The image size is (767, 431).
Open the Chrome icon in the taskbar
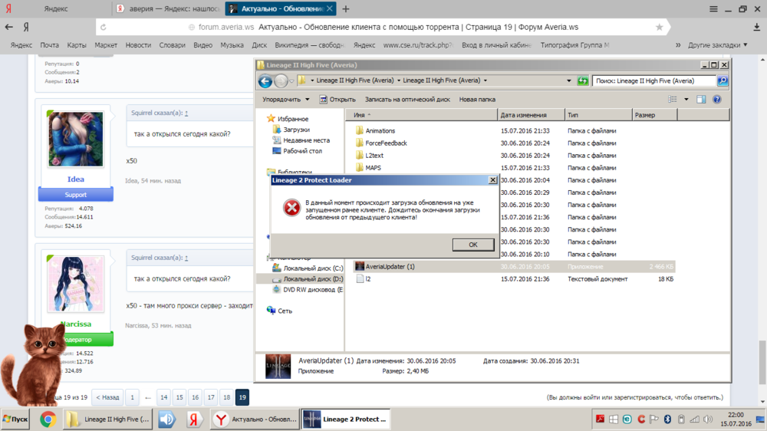(48, 419)
